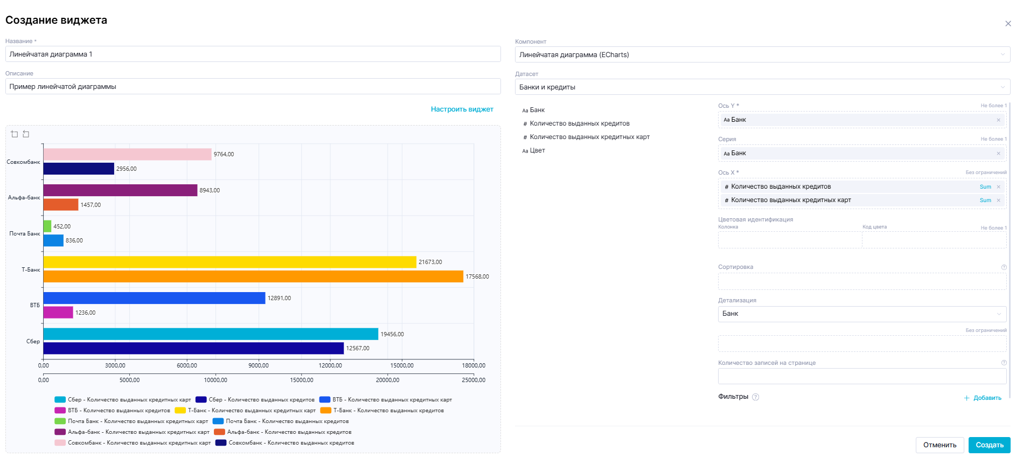This screenshot has height=457, width=1016.
Task: Click the zoom reset icon on the chart
Action: 26,134
